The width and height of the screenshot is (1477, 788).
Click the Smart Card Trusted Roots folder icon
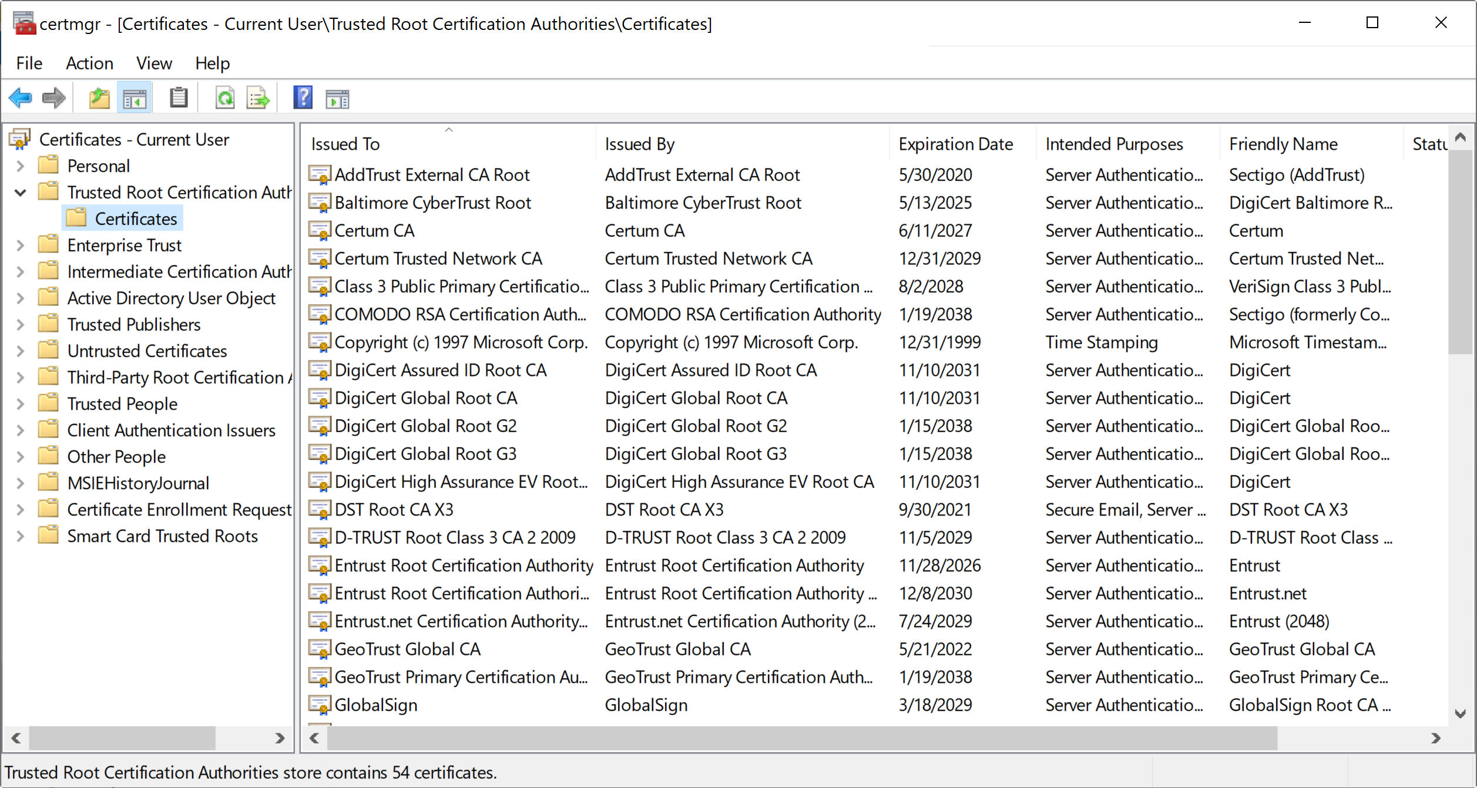(x=48, y=536)
